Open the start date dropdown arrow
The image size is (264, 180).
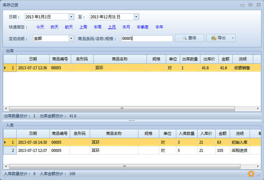click(x=71, y=17)
